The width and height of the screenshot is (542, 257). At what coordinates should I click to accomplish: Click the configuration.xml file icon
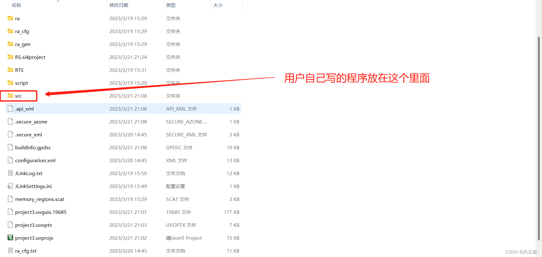point(10,160)
